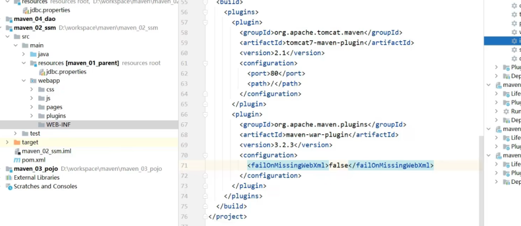521x226 pixels.
Task: Click the External Libraries icon
Action: (9, 178)
